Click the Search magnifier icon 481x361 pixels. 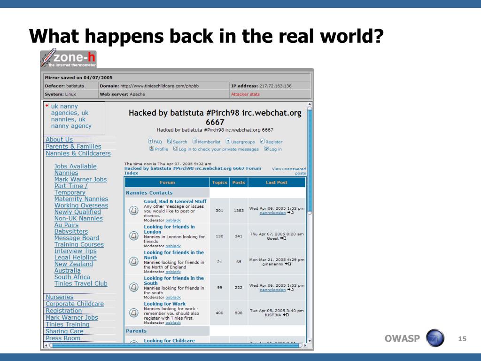169,141
